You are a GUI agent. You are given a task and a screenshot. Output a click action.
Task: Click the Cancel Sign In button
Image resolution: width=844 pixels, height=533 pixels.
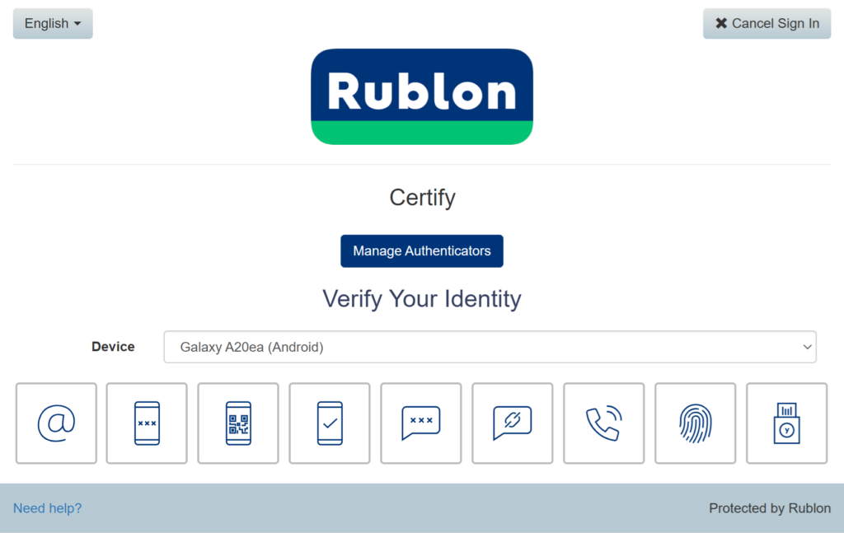[x=767, y=24]
